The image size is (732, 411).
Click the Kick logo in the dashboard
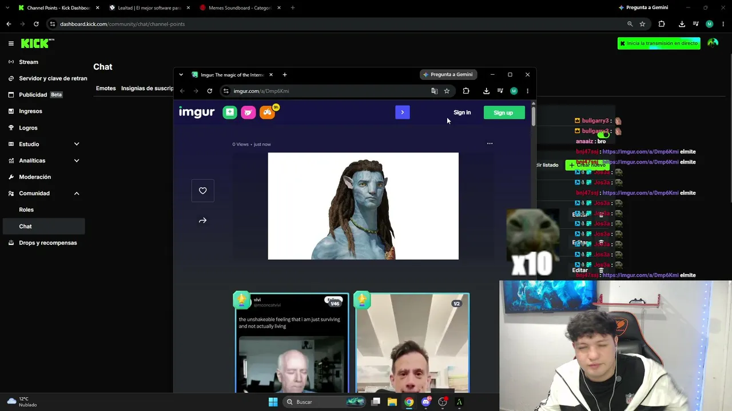coord(37,43)
